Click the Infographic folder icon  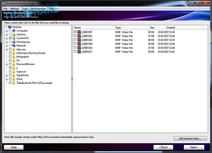14,57
